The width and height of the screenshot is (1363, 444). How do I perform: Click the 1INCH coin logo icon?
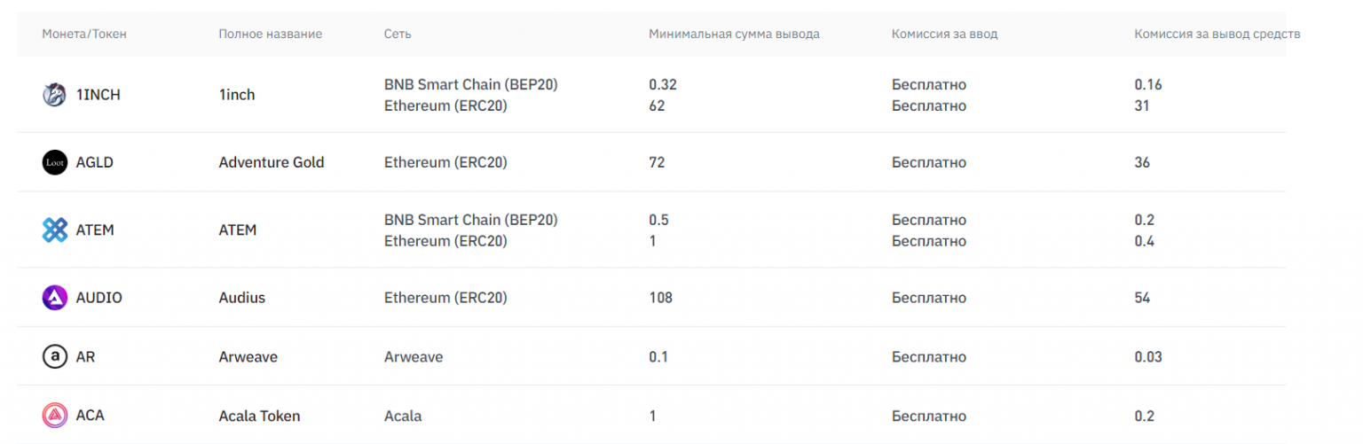click(x=55, y=95)
